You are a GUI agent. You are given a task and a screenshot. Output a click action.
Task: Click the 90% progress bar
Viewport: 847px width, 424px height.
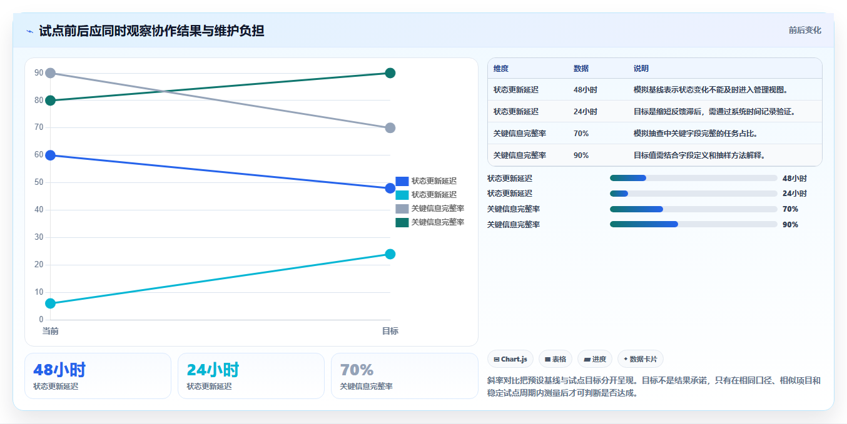693,224
